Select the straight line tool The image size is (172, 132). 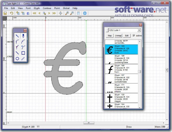coord(17,53)
